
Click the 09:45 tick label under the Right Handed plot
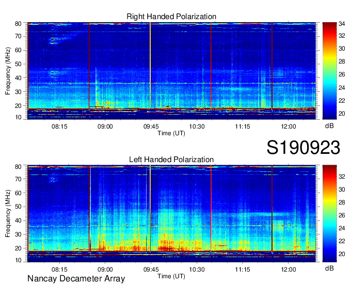tap(151, 126)
